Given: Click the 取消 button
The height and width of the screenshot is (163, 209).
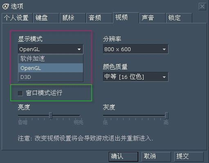Looking at the screenshot, I should [156, 156].
